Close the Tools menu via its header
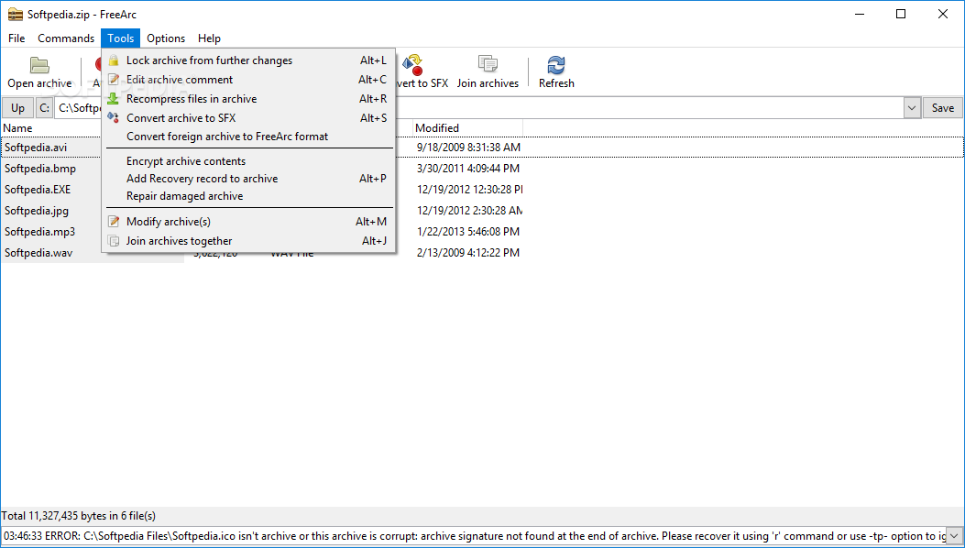The width and height of the screenshot is (965, 548). point(121,38)
